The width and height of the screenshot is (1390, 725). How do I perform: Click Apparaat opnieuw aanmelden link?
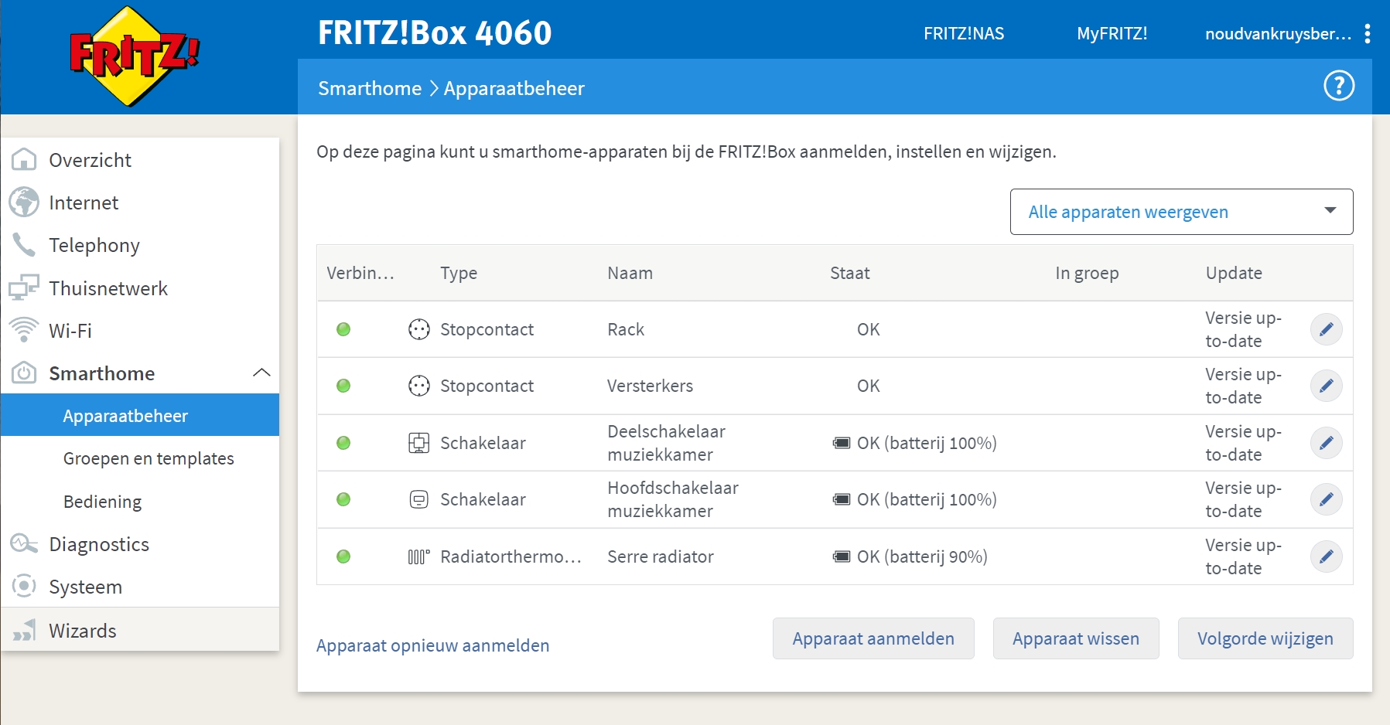click(432, 645)
